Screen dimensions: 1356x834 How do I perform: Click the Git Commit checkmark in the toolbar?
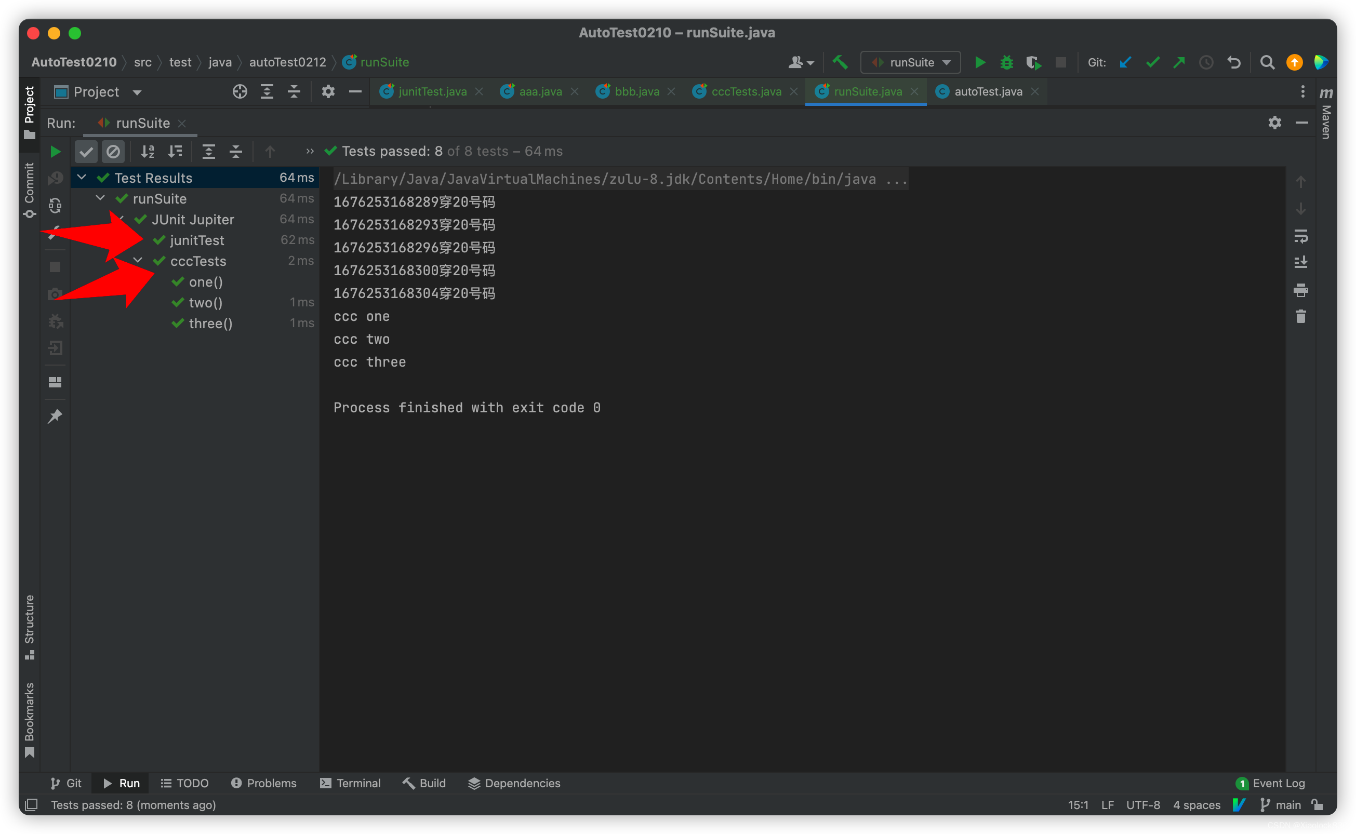tap(1152, 62)
